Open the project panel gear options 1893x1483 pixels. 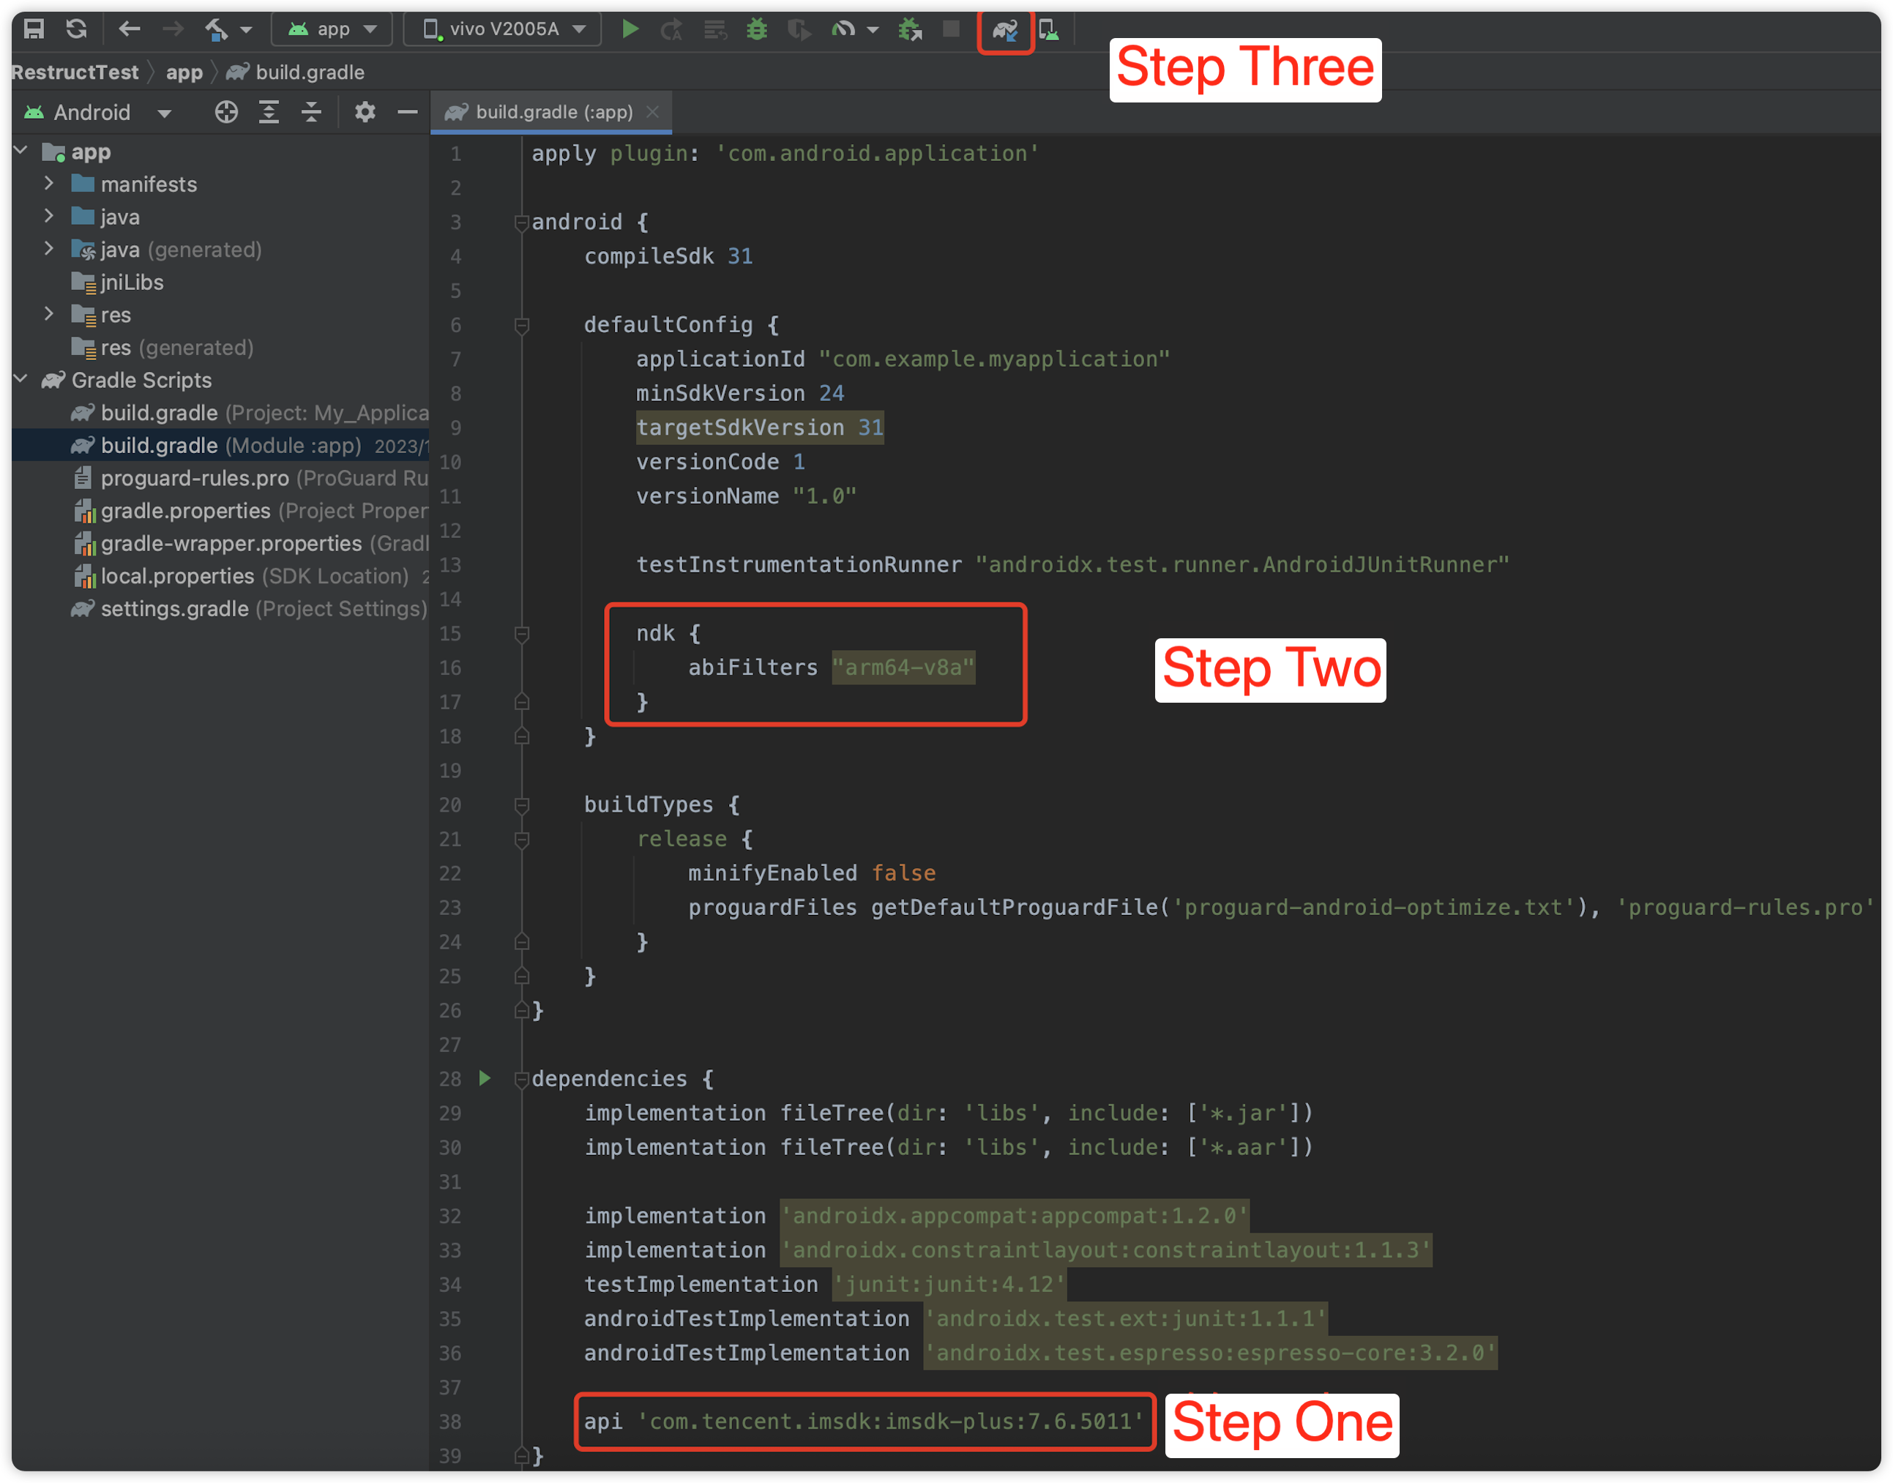point(365,112)
